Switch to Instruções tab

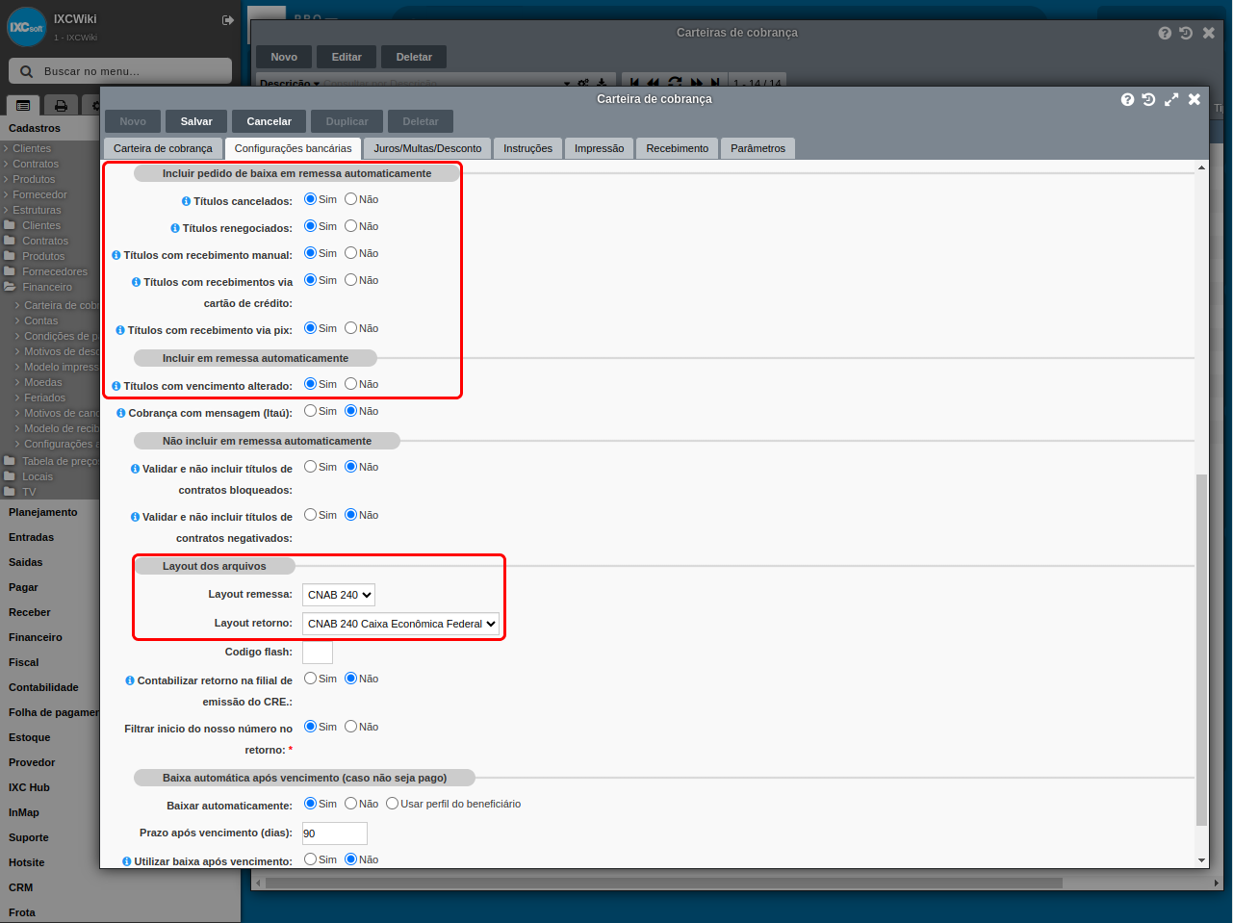point(527,148)
